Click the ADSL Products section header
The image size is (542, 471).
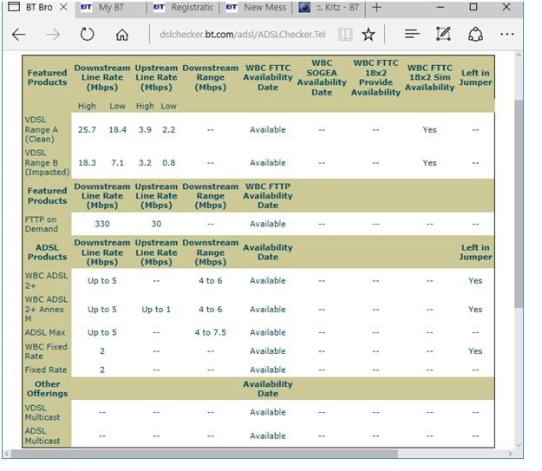48,252
